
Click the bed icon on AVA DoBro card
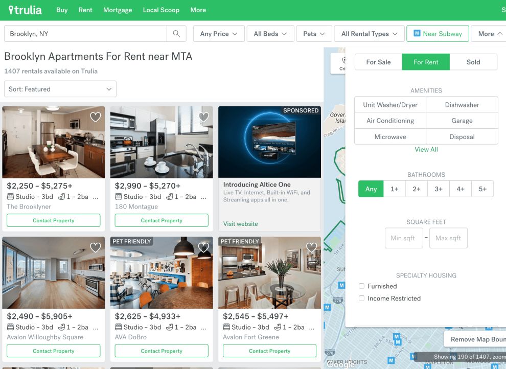119,327
